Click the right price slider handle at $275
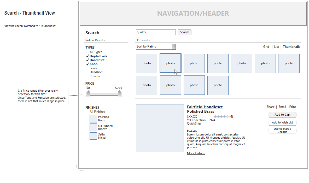This screenshot has width=309, height=183. coord(120,94)
